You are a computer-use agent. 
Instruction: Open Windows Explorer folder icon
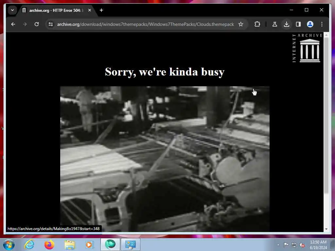70,244
